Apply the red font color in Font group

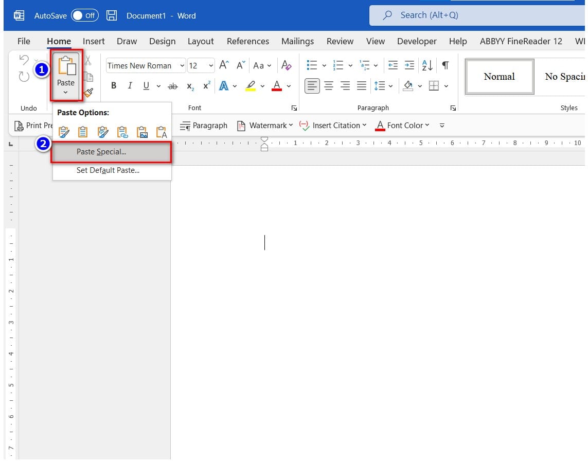click(277, 86)
